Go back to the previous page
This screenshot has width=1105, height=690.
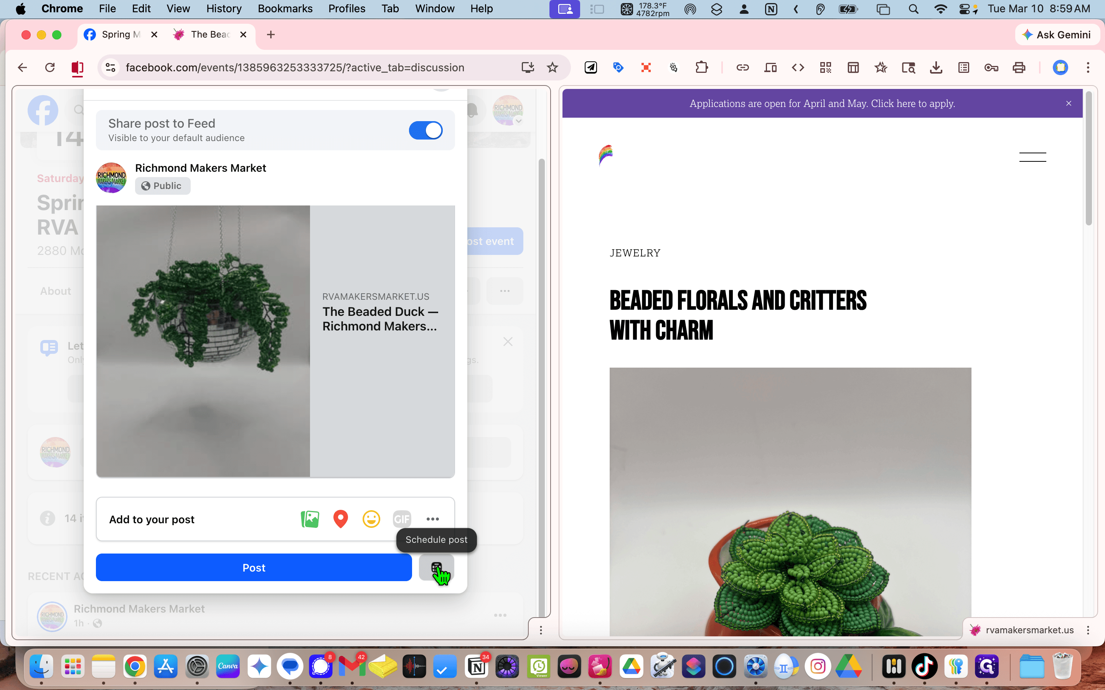(x=22, y=67)
